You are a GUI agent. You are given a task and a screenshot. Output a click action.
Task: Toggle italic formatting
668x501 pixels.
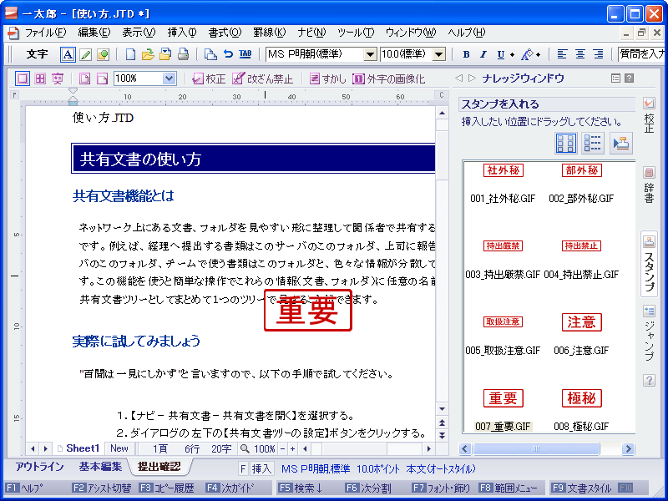[483, 54]
